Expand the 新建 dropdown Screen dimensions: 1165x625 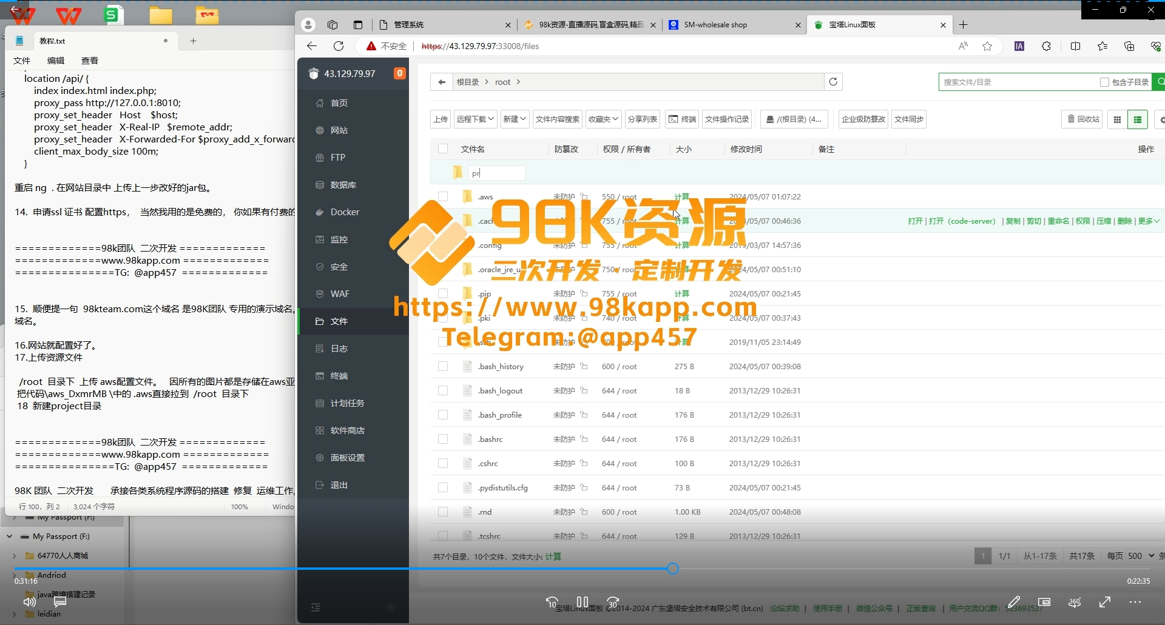515,119
